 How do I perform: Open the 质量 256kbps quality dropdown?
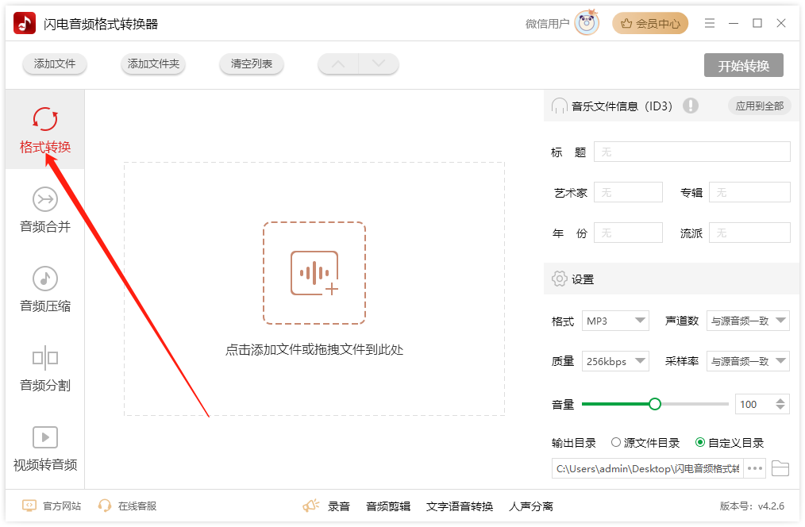click(616, 361)
